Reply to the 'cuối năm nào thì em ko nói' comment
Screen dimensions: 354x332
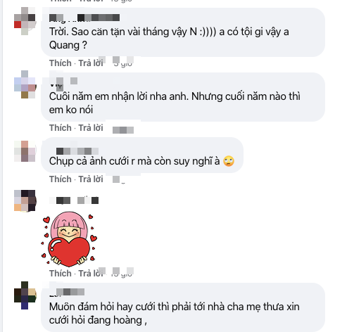tap(91, 128)
